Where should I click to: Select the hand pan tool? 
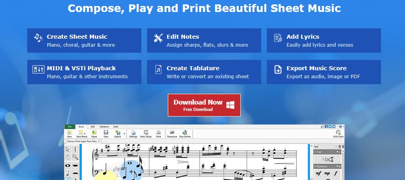68,157
